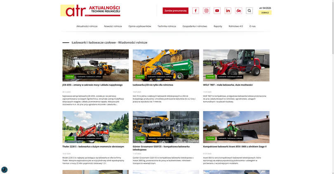
Task: Click green Technika tag on WOLF 780T card
Action: (x=210, y=77)
